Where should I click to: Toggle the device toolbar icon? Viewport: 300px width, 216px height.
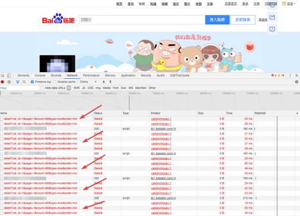(8, 76)
